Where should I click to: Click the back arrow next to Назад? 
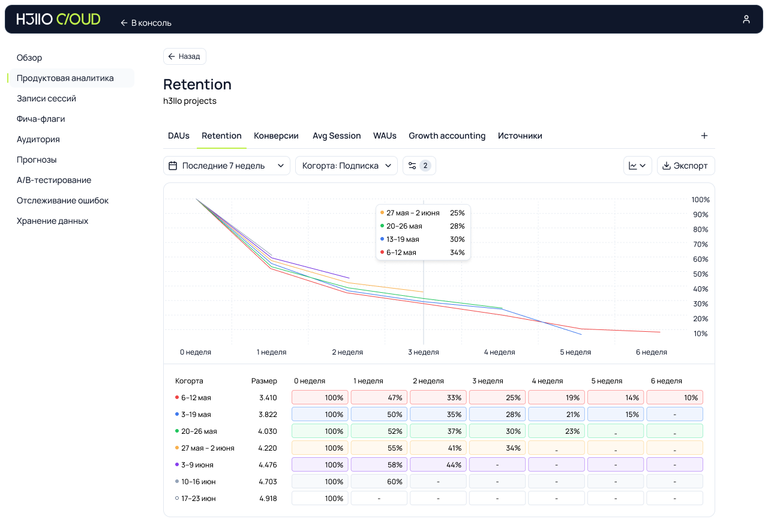(172, 56)
